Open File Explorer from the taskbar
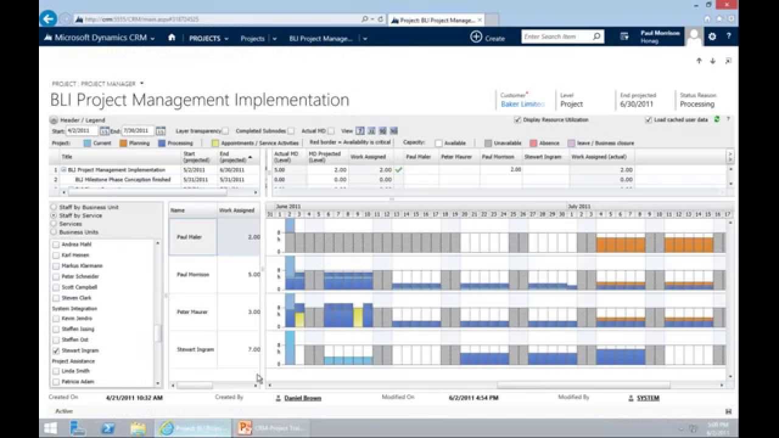 click(x=138, y=428)
